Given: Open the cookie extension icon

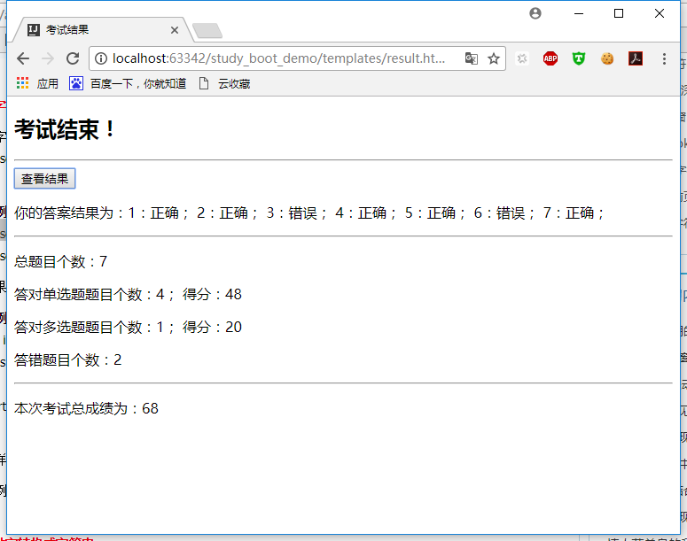Looking at the screenshot, I should (x=607, y=58).
